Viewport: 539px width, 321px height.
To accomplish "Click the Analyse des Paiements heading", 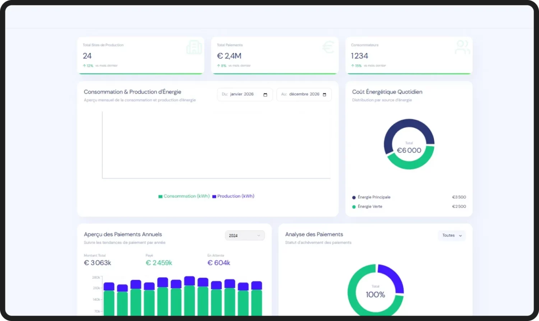I will pos(314,234).
